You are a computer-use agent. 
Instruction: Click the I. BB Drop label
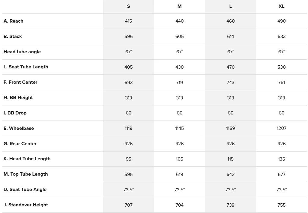pos(15,113)
